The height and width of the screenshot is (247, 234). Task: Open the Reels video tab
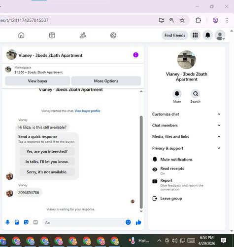point(52,35)
